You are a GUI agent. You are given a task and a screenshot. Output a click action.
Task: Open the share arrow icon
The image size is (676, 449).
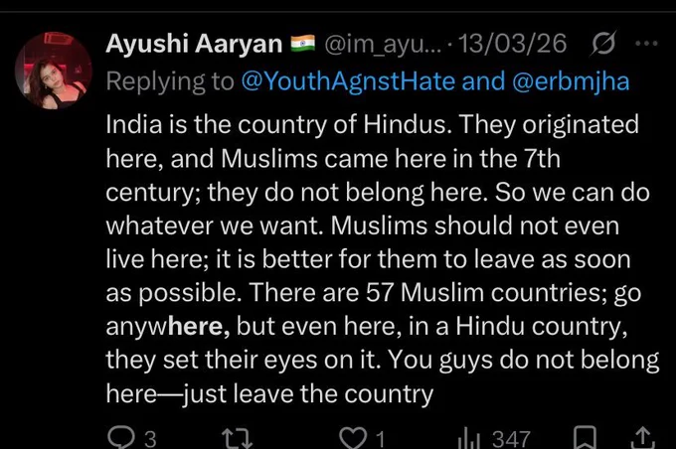643,438
